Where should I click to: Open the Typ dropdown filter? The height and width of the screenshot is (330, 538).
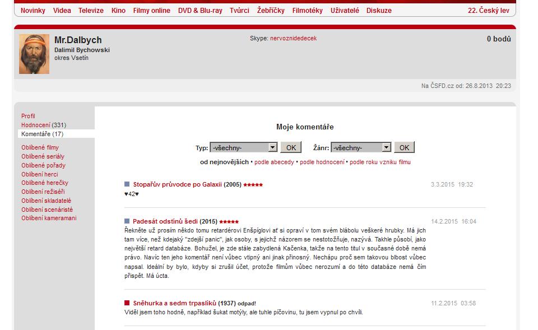pyautogui.click(x=243, y=147)
